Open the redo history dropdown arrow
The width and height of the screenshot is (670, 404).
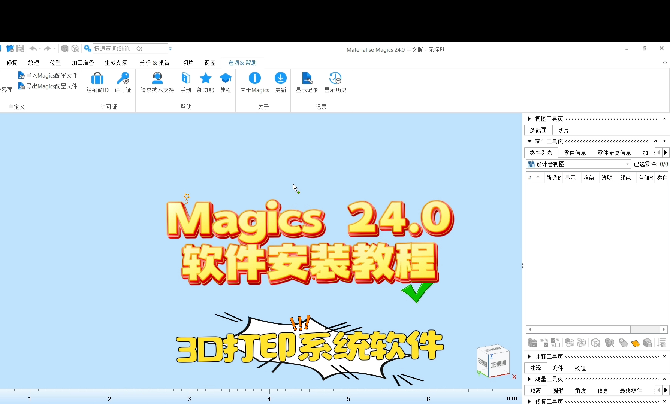click(54, 49)
